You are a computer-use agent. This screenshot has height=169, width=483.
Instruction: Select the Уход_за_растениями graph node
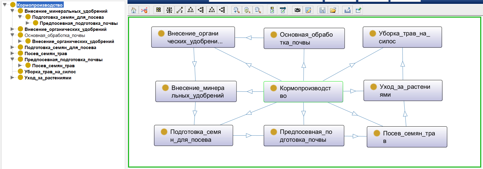click(x=403, y=91)
